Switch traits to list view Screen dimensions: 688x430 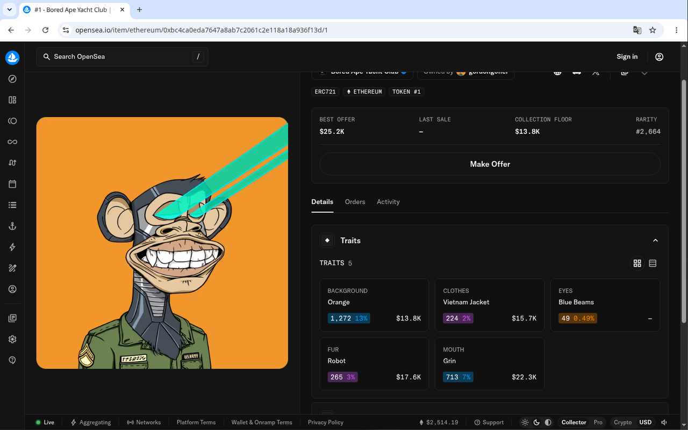[653, 263]
